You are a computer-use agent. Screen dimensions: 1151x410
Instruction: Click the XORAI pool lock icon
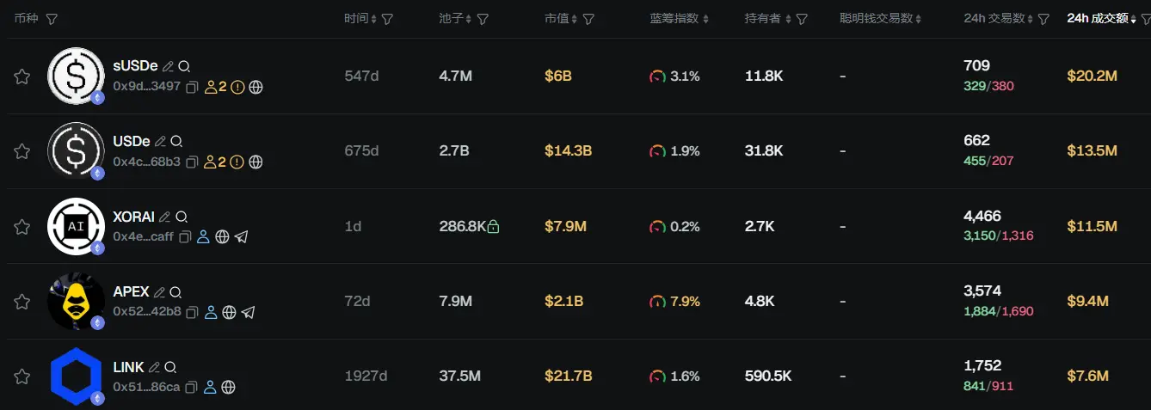click(493, 227)
